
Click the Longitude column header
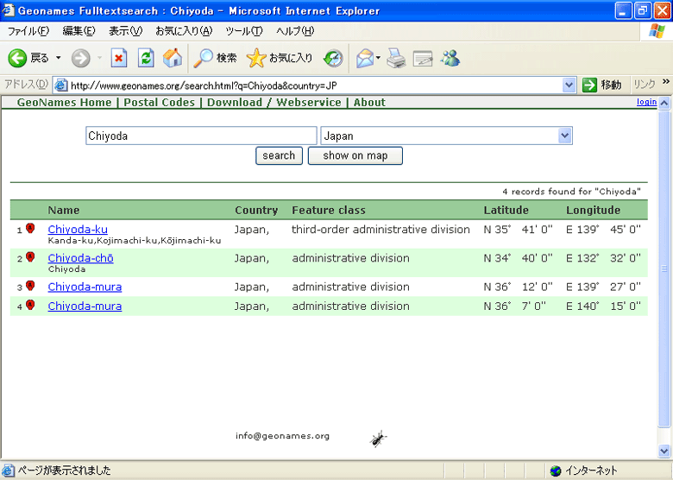tap(593, 211)
